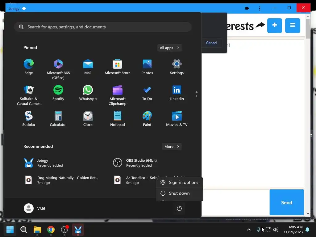Open the Edge pinned app
The width and height of the screenshot is (316, 237).
29,67
